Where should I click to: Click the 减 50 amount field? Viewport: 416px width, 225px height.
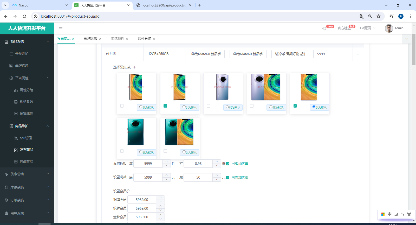198,178
